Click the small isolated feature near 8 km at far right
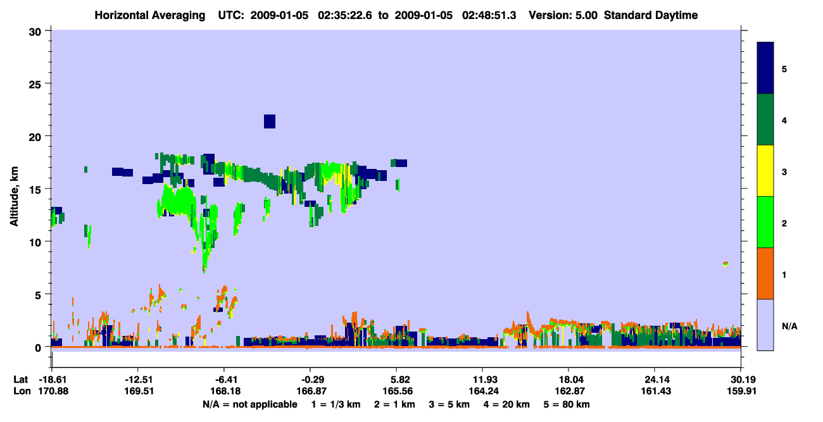The height and width of the screenshot is (422, 823). click(x=726, y=263)
